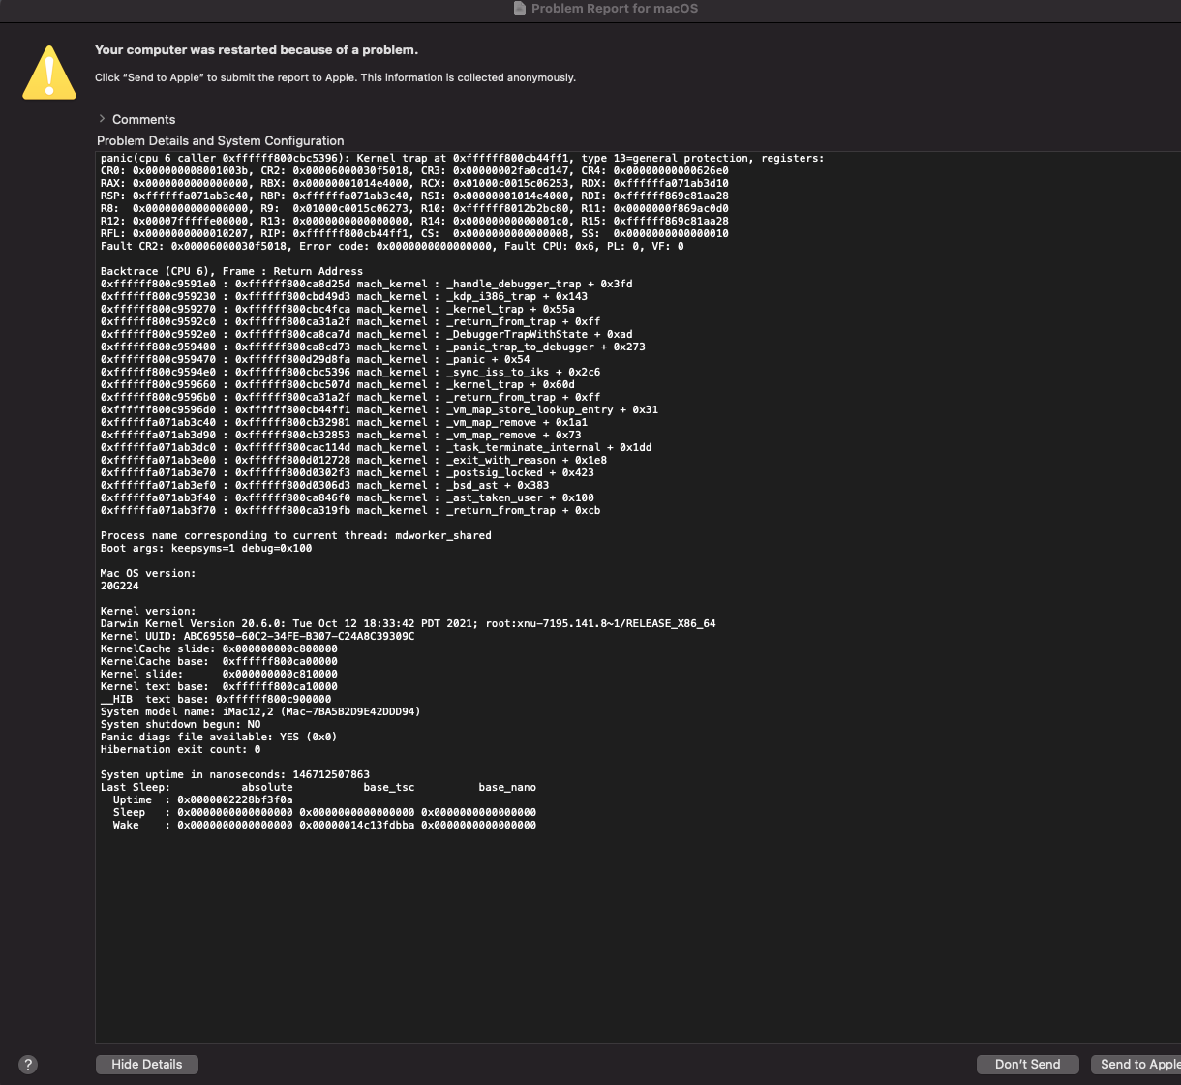Click the _vm_map_store_lookup_entry + 0x31 row
This screenshot has height=1085, width=1181.
pos(379,409)
